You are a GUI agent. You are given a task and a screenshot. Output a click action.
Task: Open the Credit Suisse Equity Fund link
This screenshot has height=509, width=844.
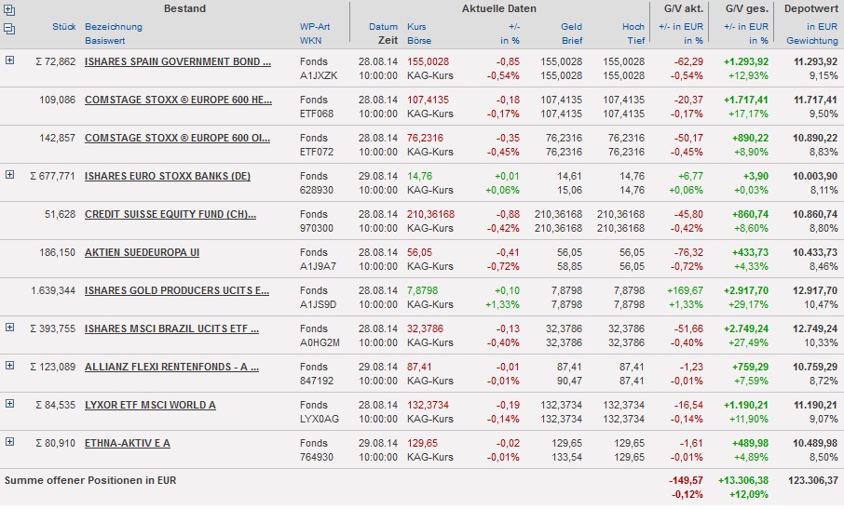coord(178,214)
